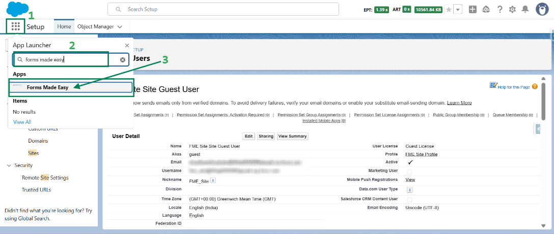The height and width of the screenshot is (234, 554).
Task: Switch to the Home tab
Action: coord(64,26)
